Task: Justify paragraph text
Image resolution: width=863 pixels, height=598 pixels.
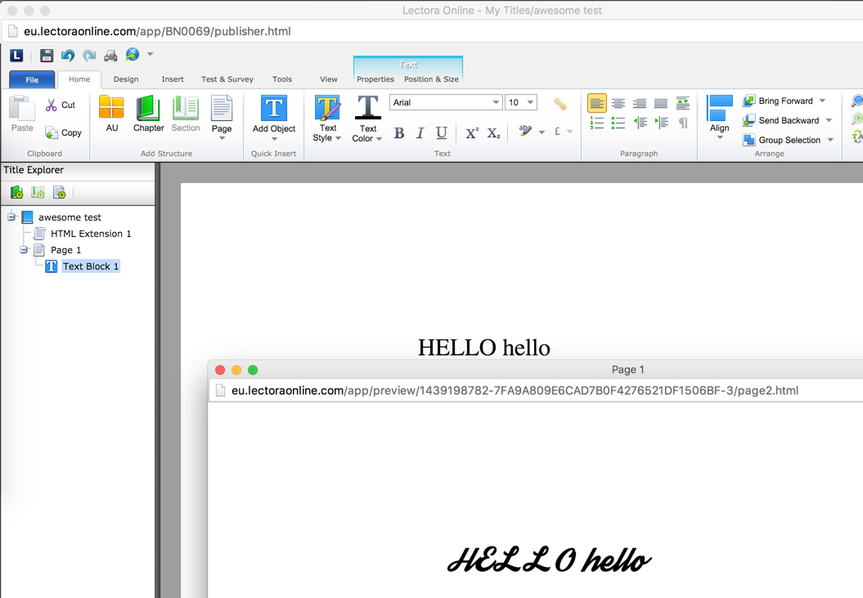Action: point(661,103)
